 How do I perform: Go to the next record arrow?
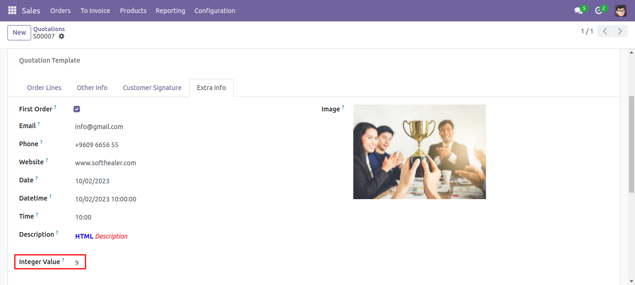click(620, 31)
